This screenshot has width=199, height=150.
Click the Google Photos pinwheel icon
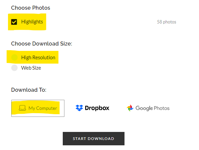[x=130, y=108]
